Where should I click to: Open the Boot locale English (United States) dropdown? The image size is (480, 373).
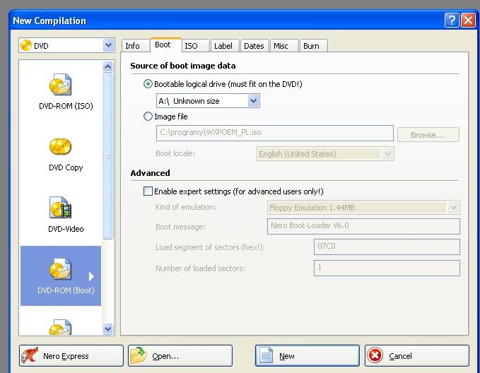click(x=387, y=153)
